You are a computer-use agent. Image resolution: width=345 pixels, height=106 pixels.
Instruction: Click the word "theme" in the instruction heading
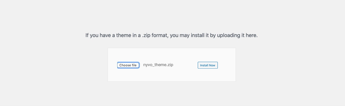tap(123, 35)
